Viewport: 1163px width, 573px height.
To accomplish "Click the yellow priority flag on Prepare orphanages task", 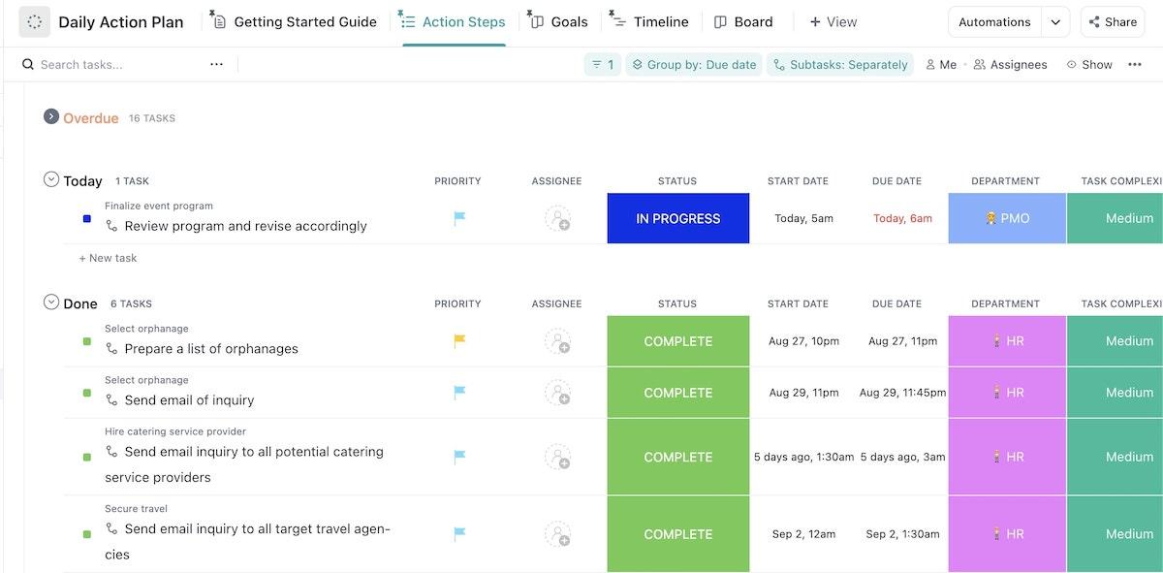I will coord(459,341).
